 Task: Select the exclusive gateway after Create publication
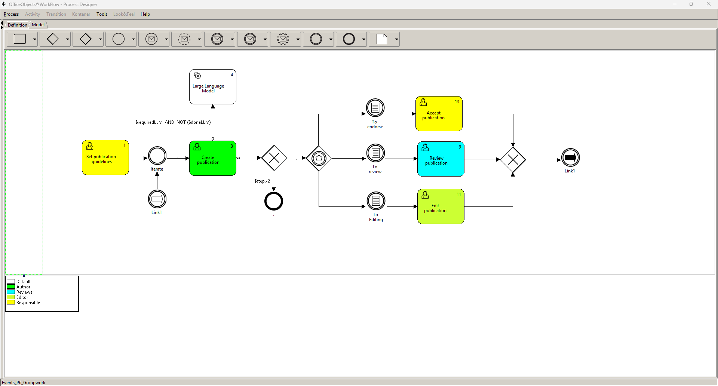click(x=274, y=158)
